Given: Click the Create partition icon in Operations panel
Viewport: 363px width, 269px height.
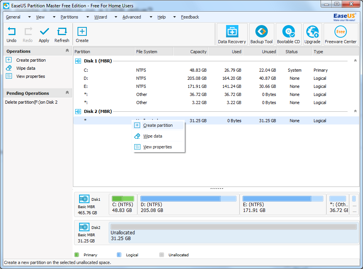Looking at the screenshot, I should coord(9,60).
